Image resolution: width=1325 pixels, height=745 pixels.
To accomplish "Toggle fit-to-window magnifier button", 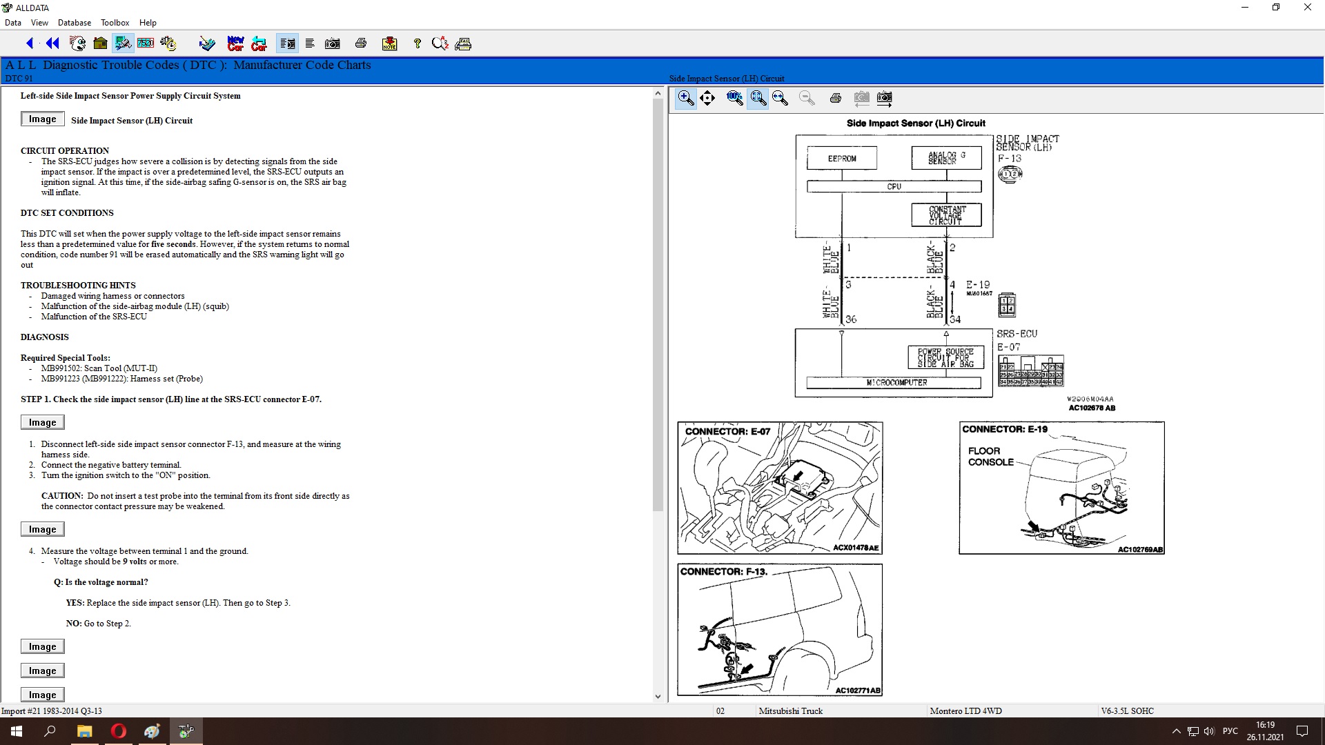I will coord(758,98).
